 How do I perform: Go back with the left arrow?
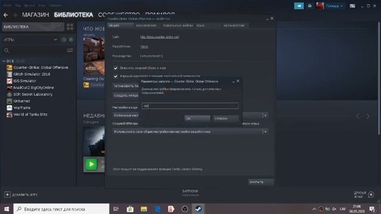(5, 15)
